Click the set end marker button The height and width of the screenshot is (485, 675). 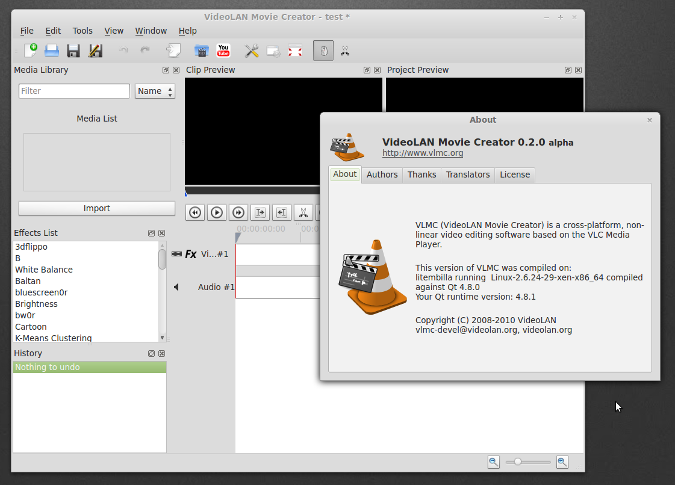point(282,212)
